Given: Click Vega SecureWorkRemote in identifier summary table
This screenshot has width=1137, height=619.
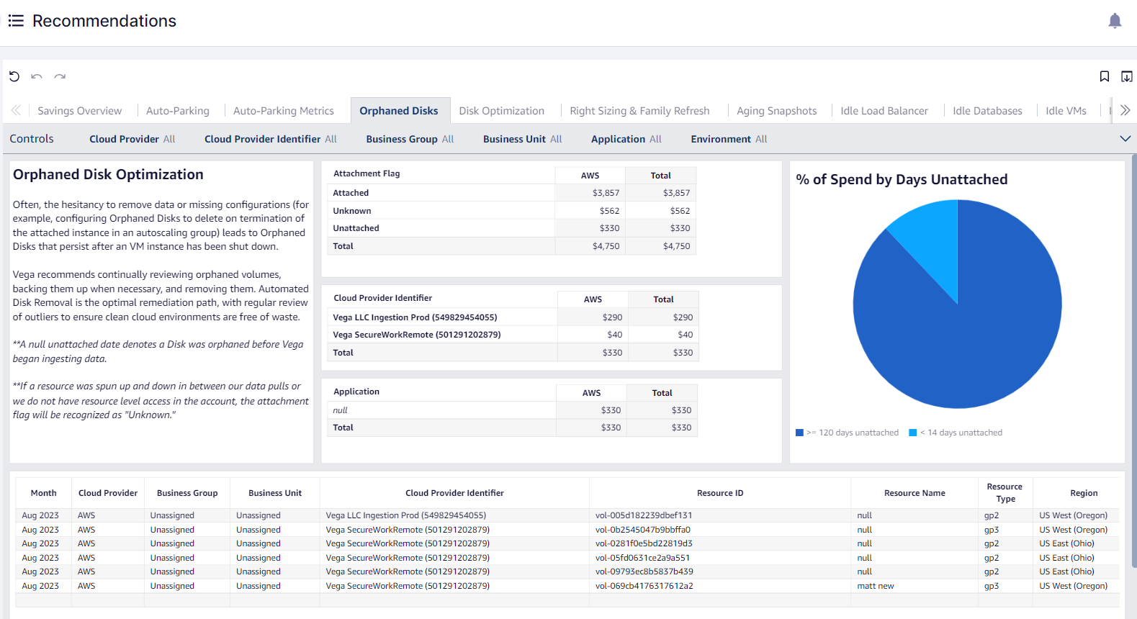Looking at the screenshot, I should 417,335.
